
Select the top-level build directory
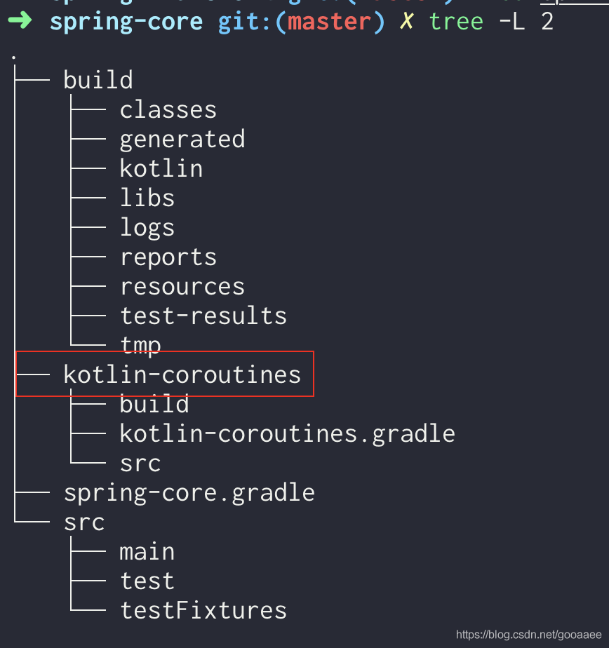pyautogui.click(x=98, y=80)
